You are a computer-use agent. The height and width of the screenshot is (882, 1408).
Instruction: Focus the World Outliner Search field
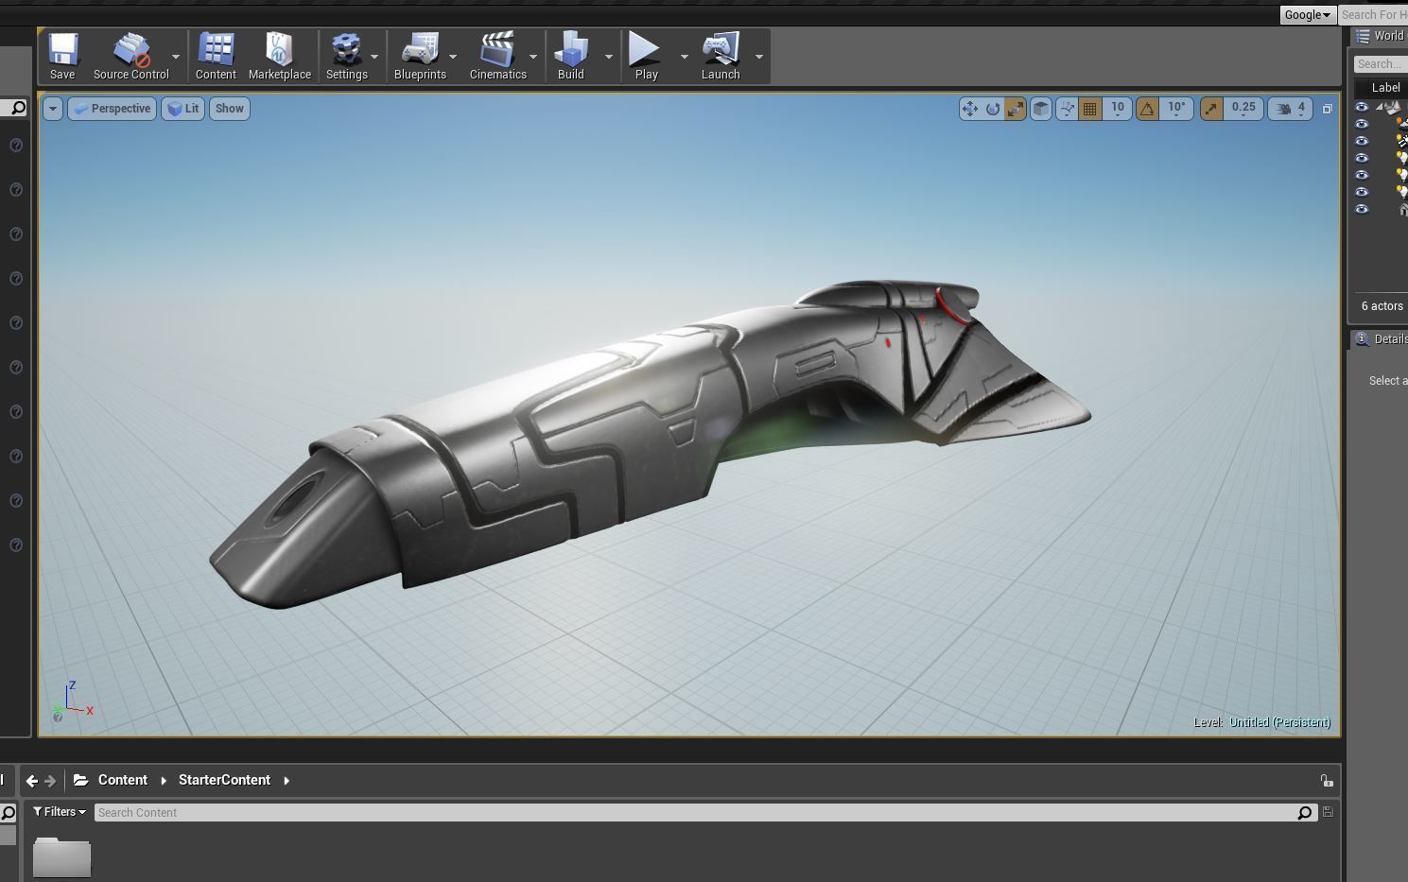click(1381, 64)
